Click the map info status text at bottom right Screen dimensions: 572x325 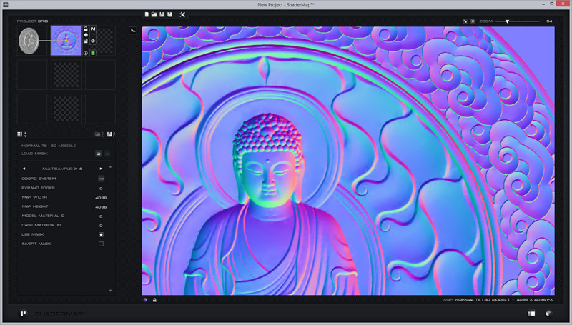[498, 300]
